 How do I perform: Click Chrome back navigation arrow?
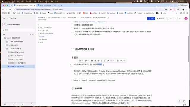point(3,10)
